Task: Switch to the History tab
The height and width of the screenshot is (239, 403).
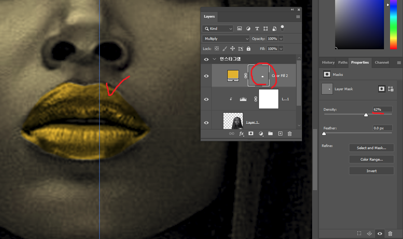Action: tap(328, 62)
